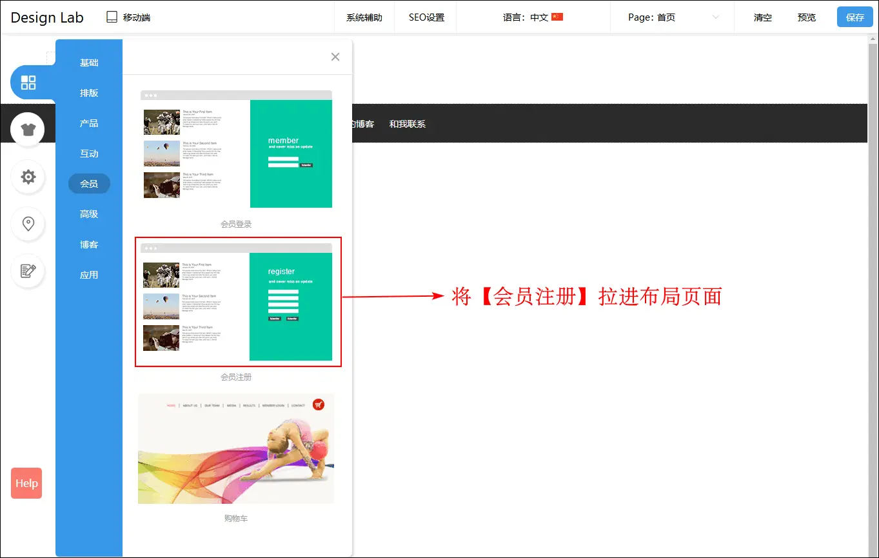Select the 基础 category tab
The image size is (879, 558).
[x=89, y=63]
